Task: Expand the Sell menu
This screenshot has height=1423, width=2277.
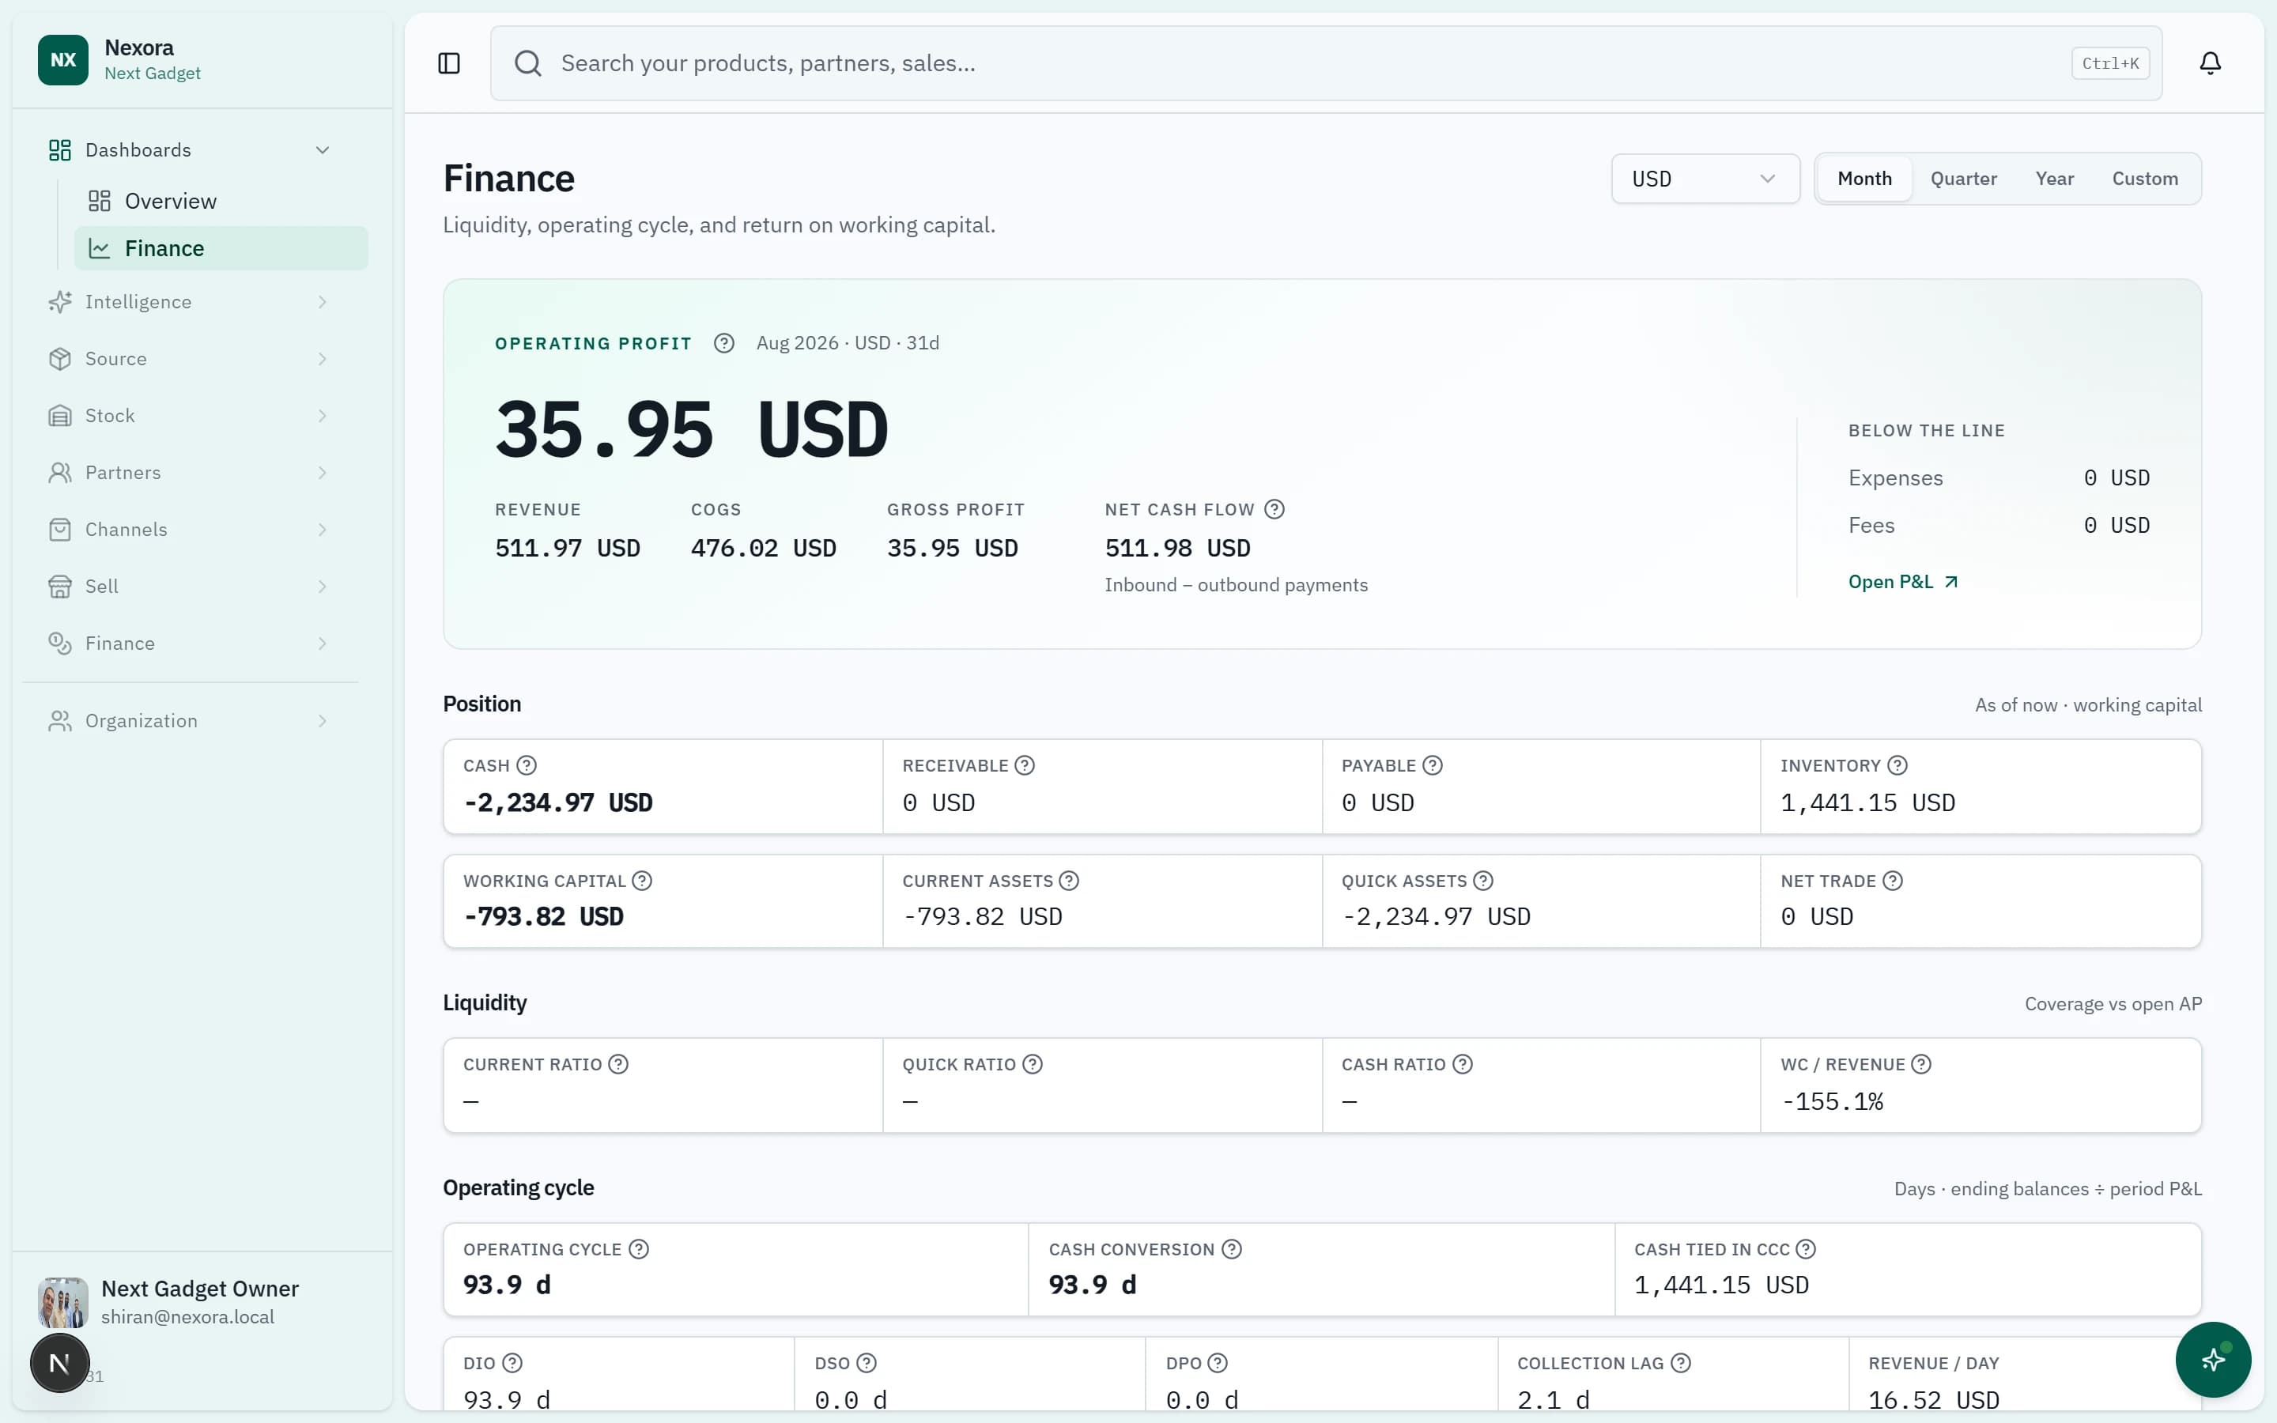Action: [190, 587]
